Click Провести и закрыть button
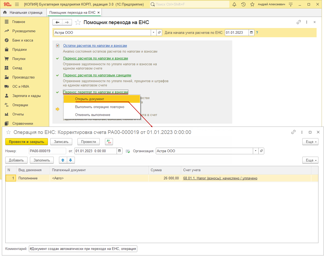324x256 pixels. point(26,142)
